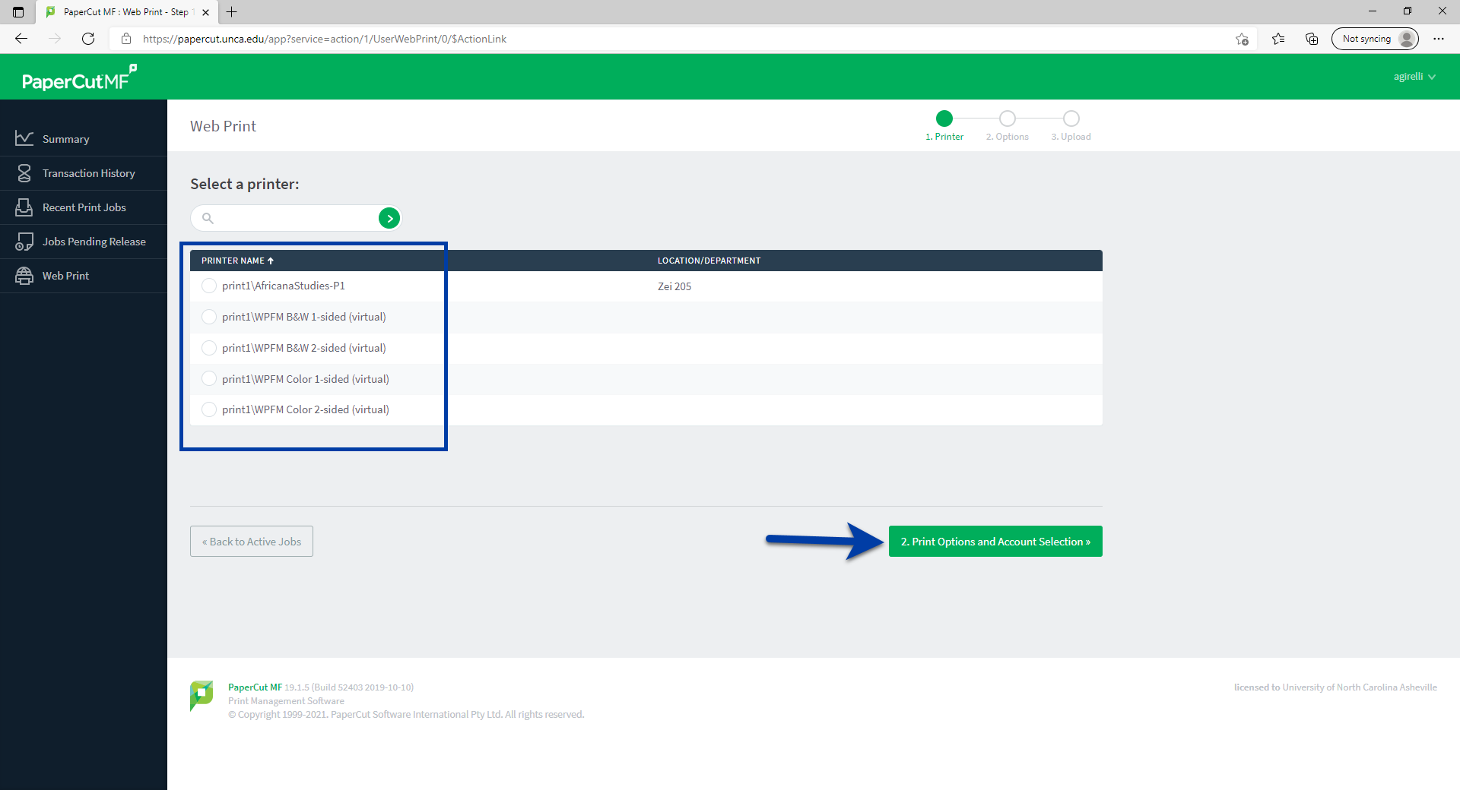Refresh the browser page
This screenshot has height=790, width=1460.
click(x=88, y=39)
